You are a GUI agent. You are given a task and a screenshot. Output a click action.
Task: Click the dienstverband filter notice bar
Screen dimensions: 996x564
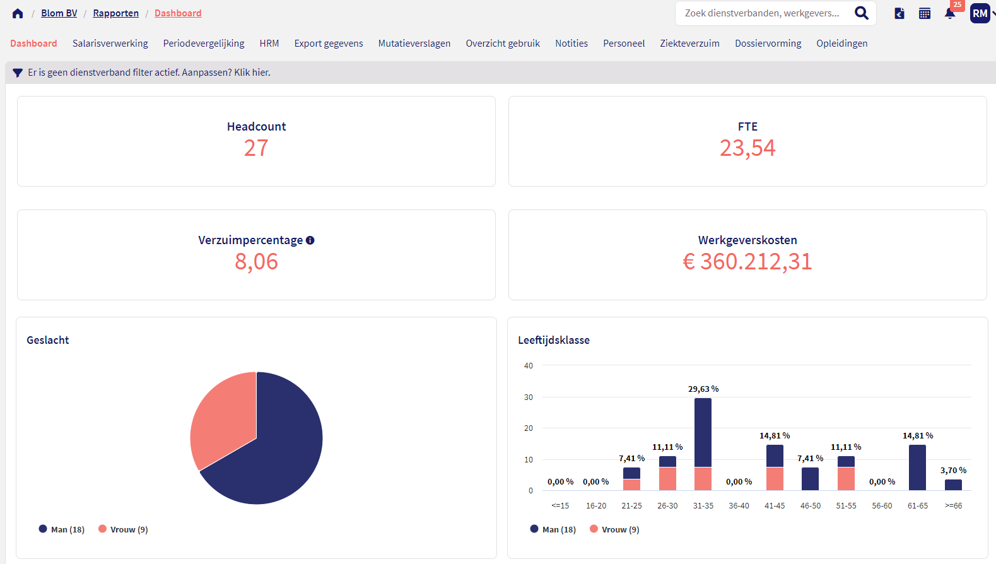pos(149,73)
